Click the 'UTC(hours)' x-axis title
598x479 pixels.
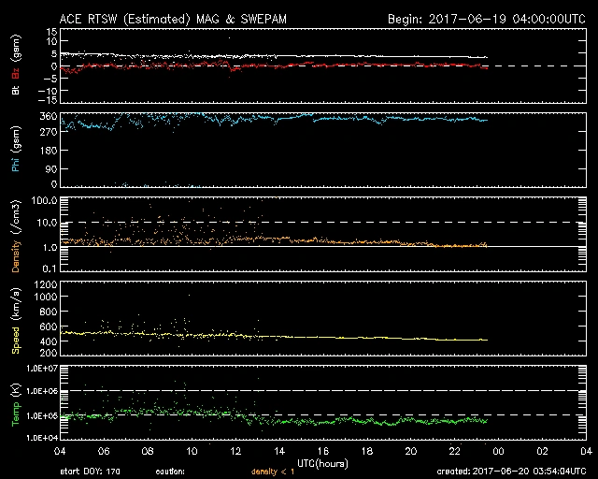[x=322, y=464]
